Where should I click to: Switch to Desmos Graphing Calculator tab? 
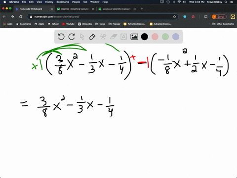[75, 9]
